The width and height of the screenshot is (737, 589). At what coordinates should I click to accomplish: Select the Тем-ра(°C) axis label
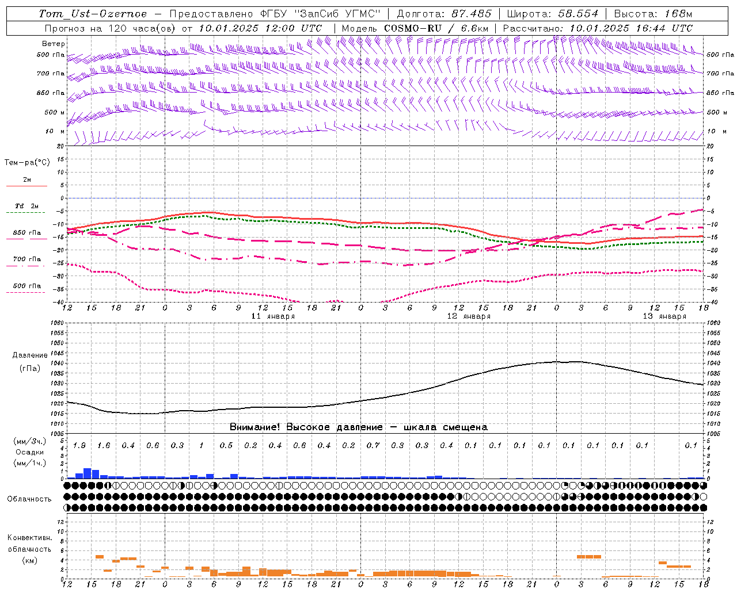(x=27, y=163)
